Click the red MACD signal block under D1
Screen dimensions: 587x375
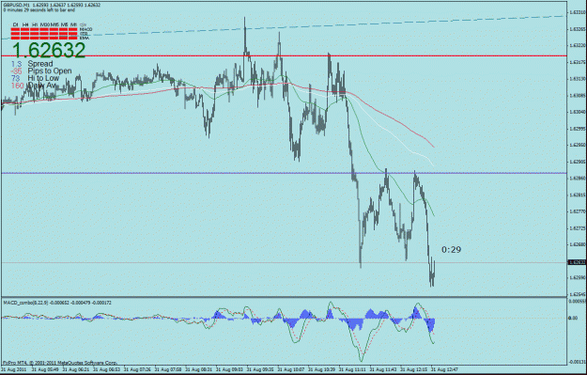coord(15,29)
